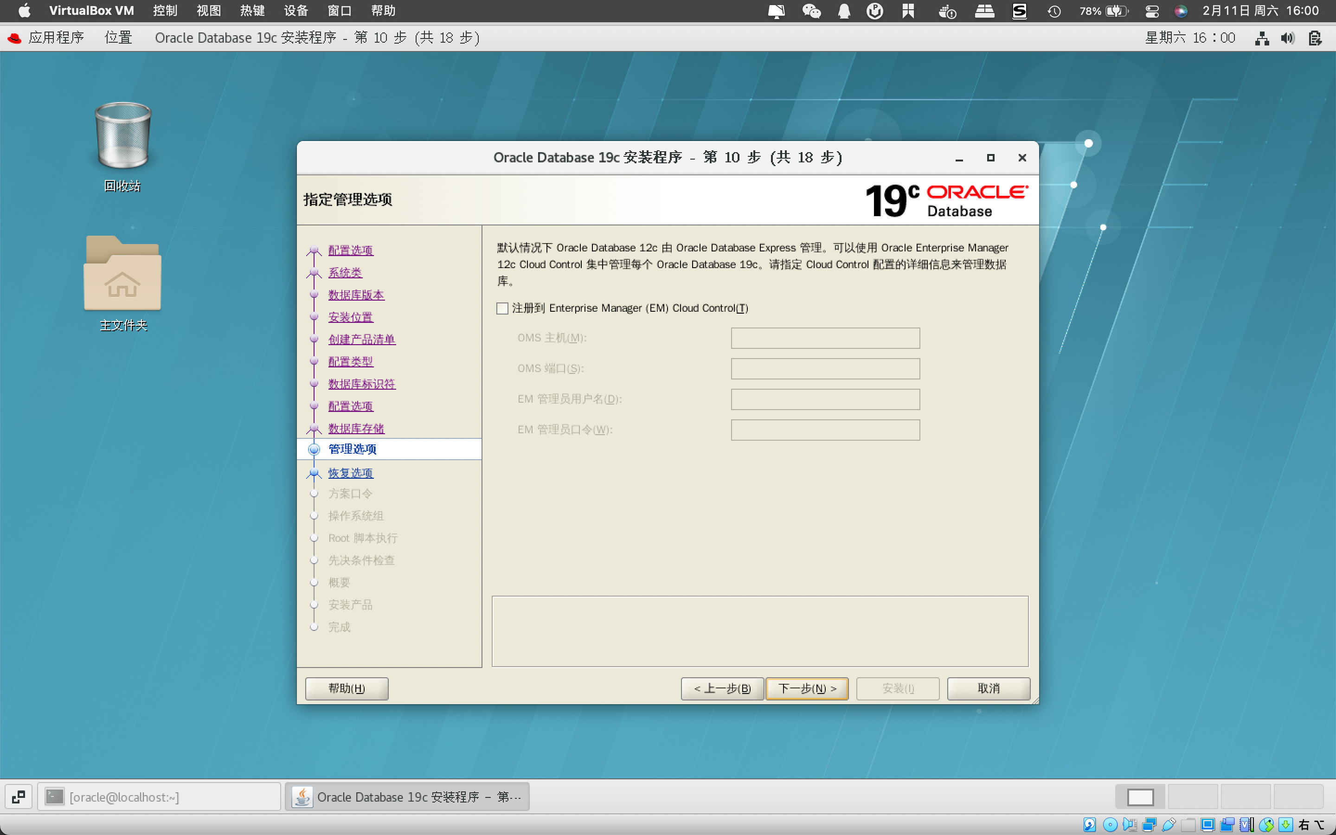Click the Siri icon in menu bar

(x=1180, y=11)
